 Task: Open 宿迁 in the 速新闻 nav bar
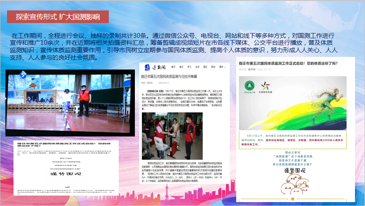tap(181, 67)
